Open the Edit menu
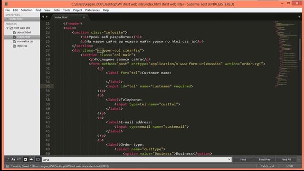The width and height of the screenshot is (304, 171). click(15, 10)
